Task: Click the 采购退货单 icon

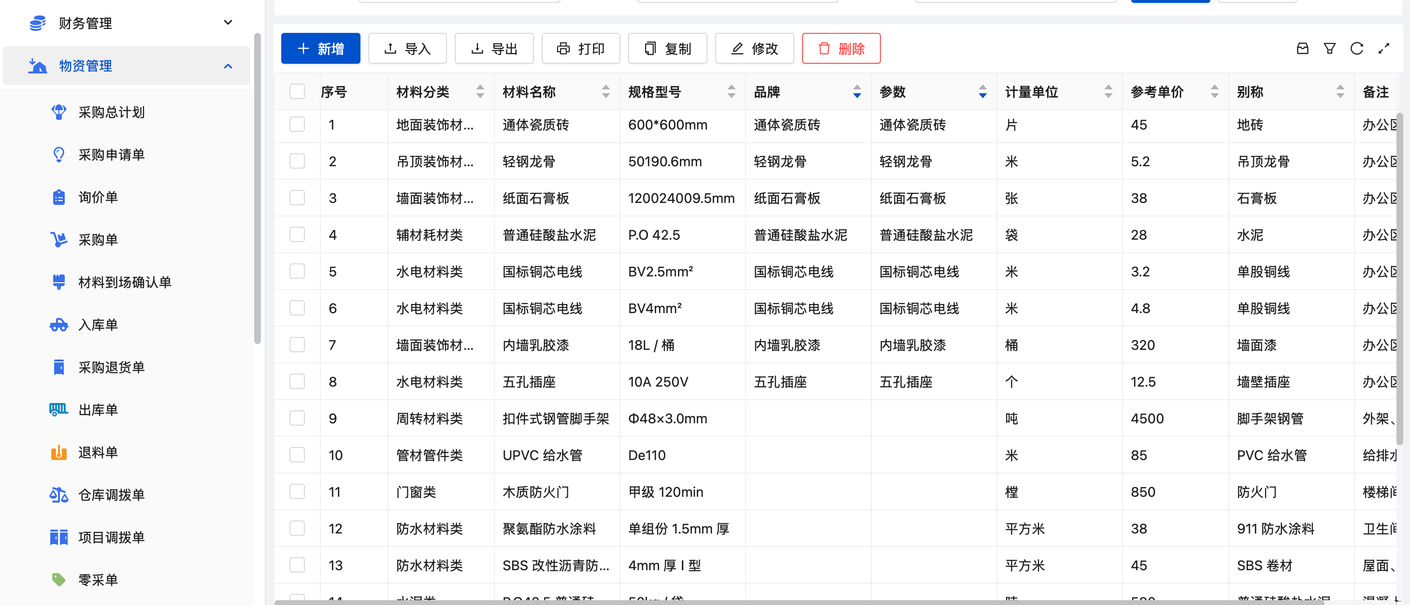Action: (58, 367)
